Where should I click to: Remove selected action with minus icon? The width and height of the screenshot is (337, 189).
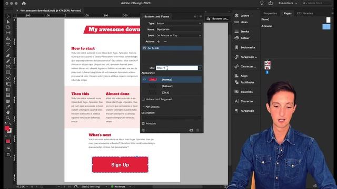pyautogui.click(x=165, y=41)
